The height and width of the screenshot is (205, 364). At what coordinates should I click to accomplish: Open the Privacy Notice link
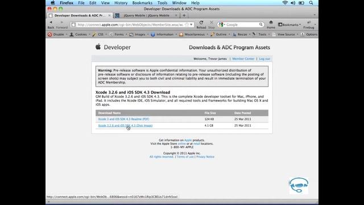205,157
